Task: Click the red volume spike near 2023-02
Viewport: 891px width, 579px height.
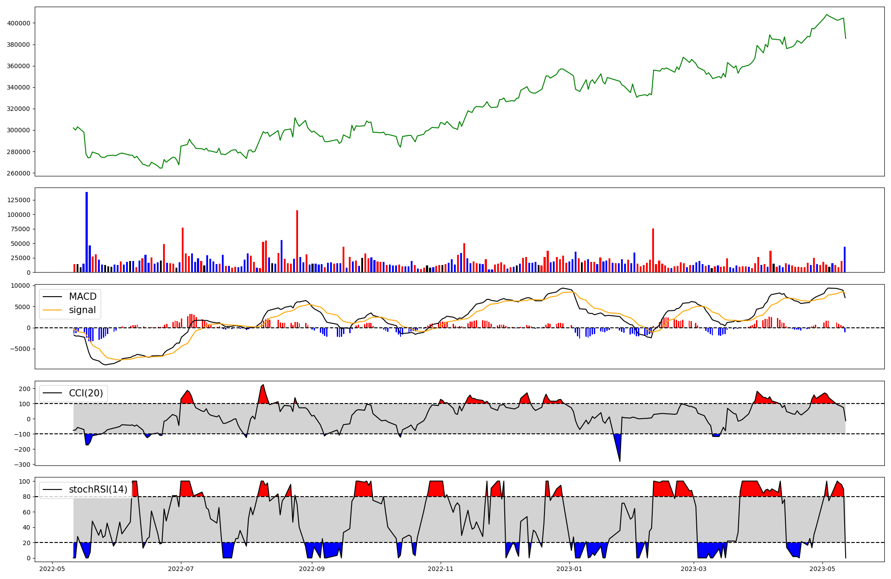Action: click(653, 249)
